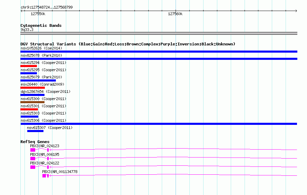Viewport: 307px width, 195px height.
Task: Click the left arrow end of the ruler
Action: point(22,11)
